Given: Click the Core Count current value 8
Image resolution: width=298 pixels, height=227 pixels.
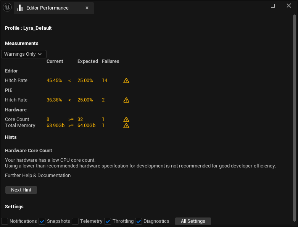Looking at the screenshot, I should [48, 119].
